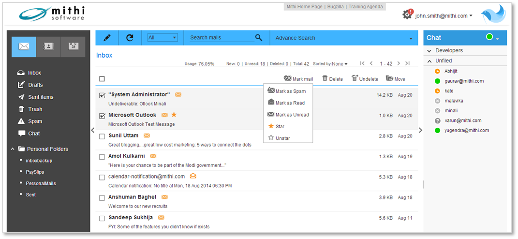Open the Drafts folder
This screenshot has width=518, height=239.
pos(30,85)
